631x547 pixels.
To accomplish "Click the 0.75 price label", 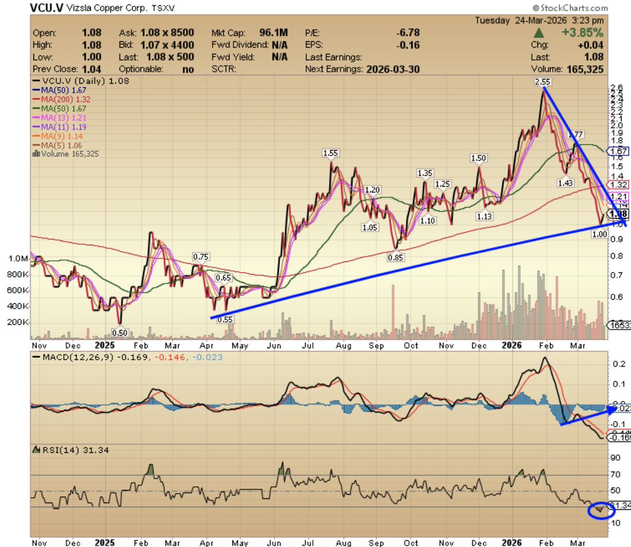I will pyautogui.click(x=201, y=257).
